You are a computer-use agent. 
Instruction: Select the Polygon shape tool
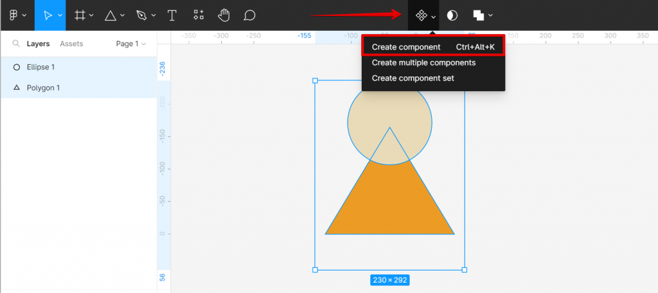[111, 15]
